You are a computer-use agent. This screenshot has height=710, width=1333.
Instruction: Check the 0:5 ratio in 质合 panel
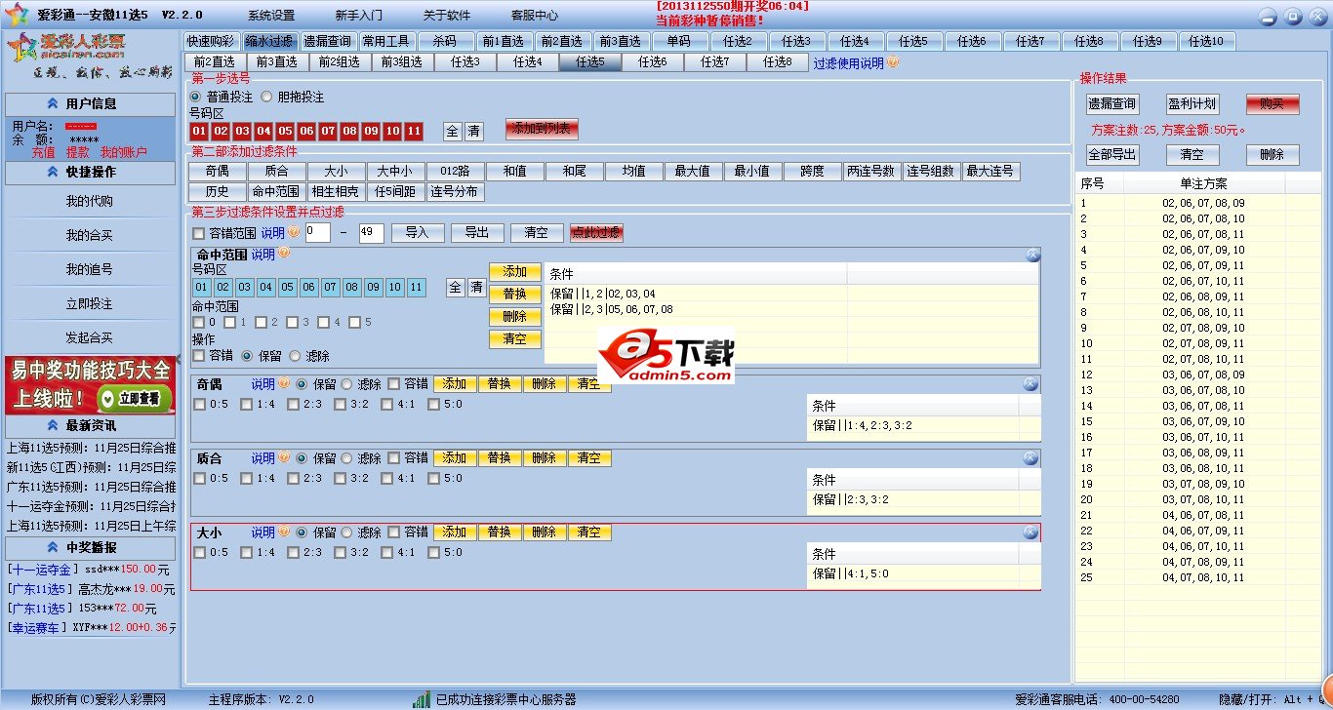(x=199, y=478)
